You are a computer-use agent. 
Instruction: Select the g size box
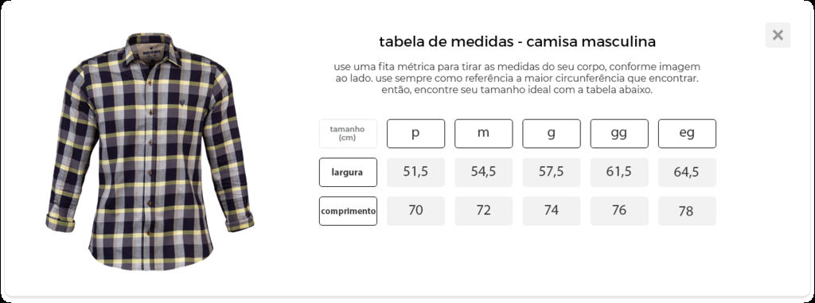tap(552, 134)
